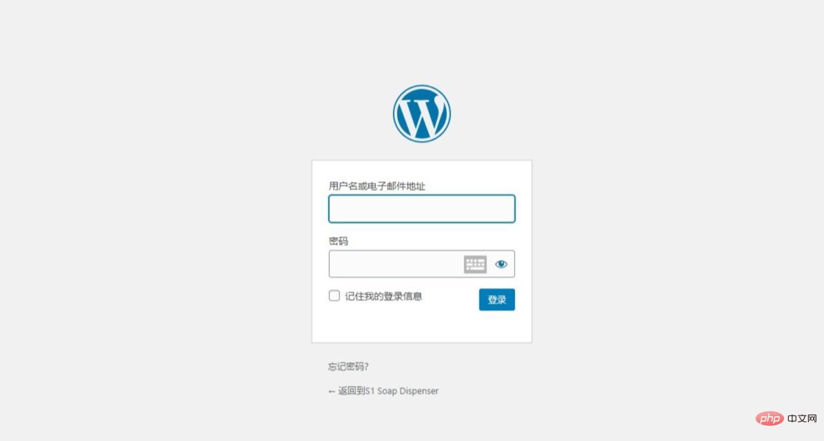This screenshot has width=824, height=441.
Task: Show password using the eye icon
Action: coord(501,264)
